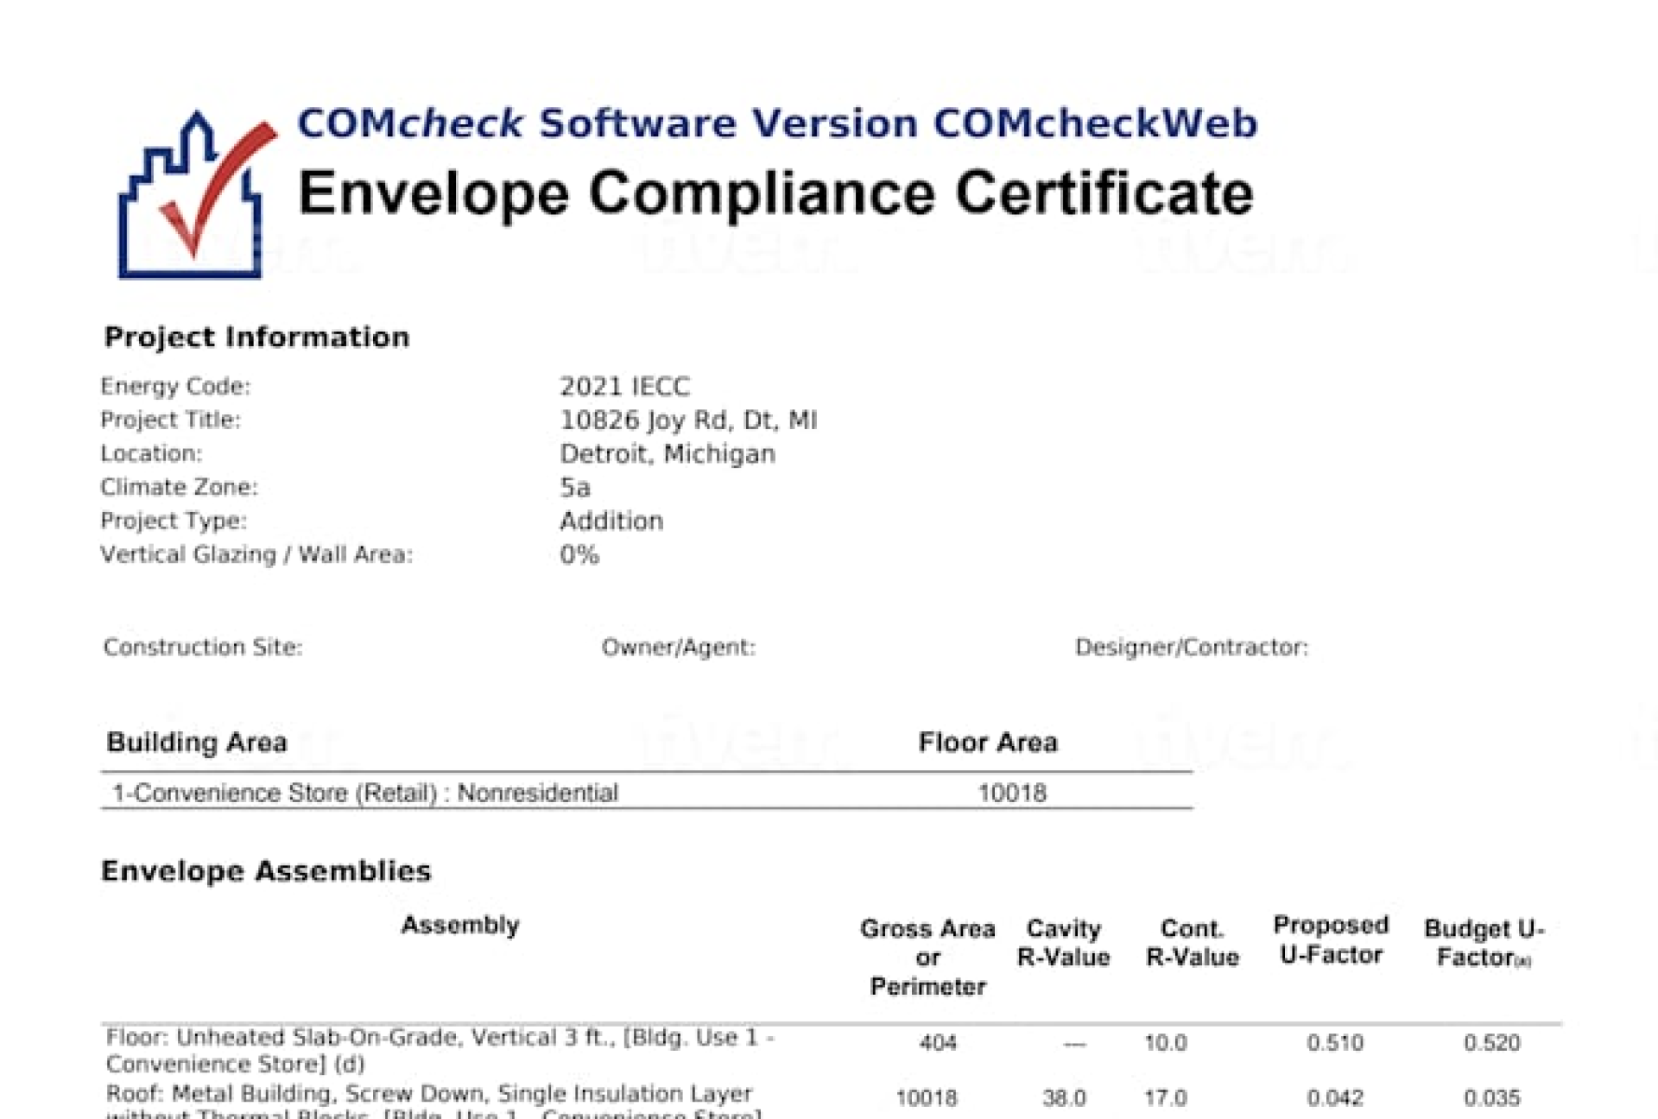Click the project title 10826 Joy Rd
Screen dimensions: 1658x1119
click(x=687, y=420)
